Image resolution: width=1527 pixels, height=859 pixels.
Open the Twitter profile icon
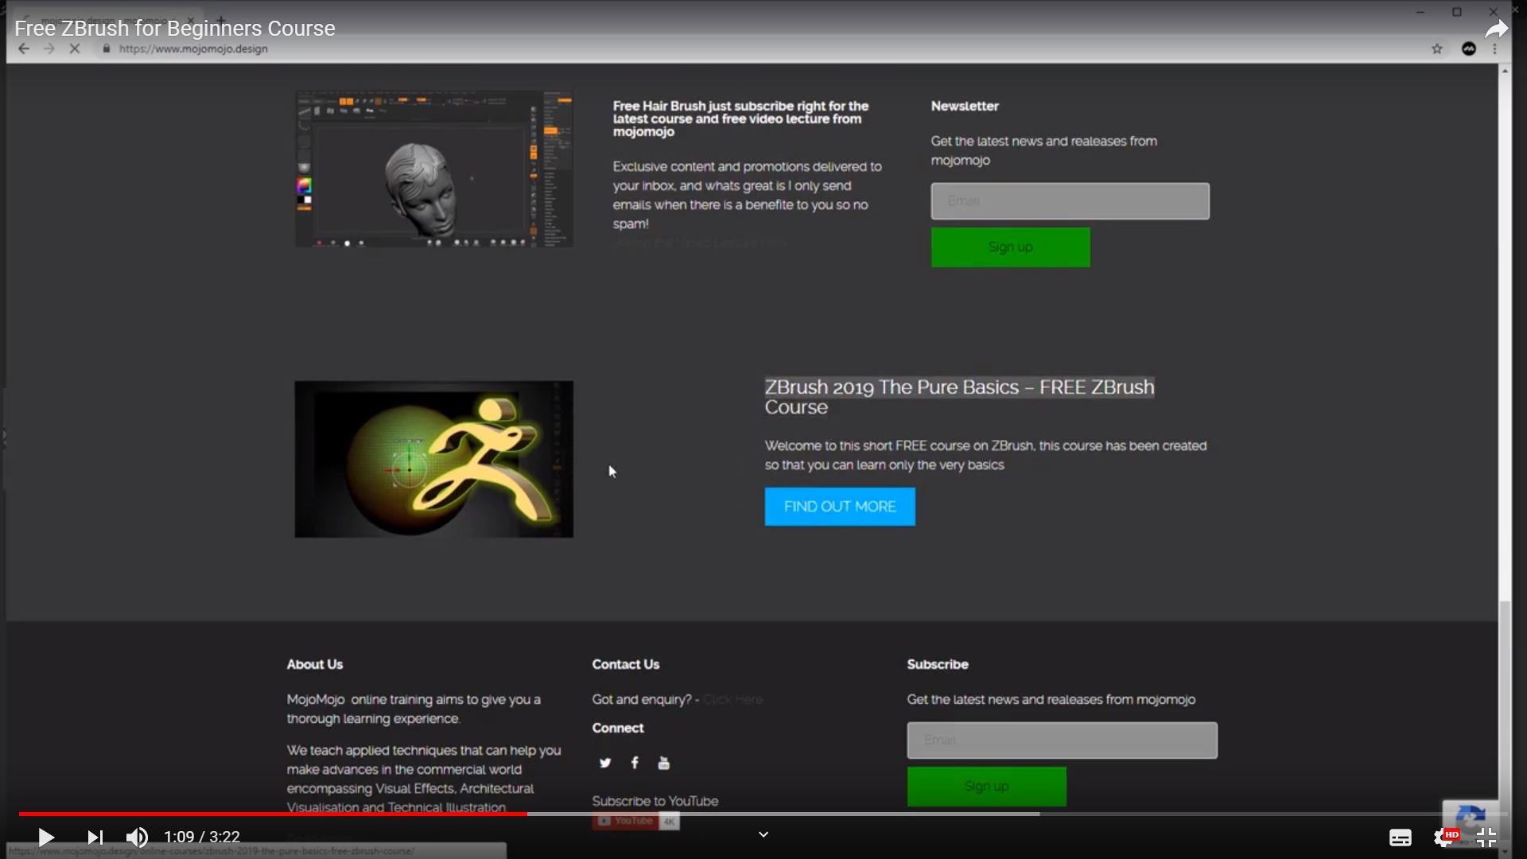pyautogui.click(x=605, y=763)
